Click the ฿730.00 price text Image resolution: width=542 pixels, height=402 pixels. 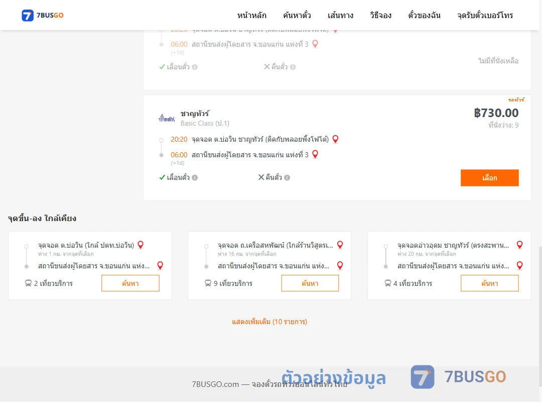coord(496,113)
